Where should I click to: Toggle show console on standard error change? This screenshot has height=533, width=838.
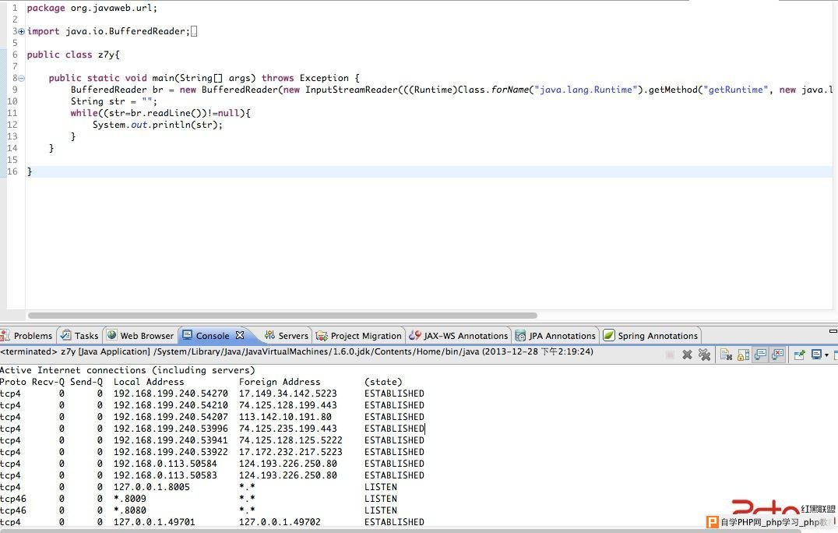point(777,355)
